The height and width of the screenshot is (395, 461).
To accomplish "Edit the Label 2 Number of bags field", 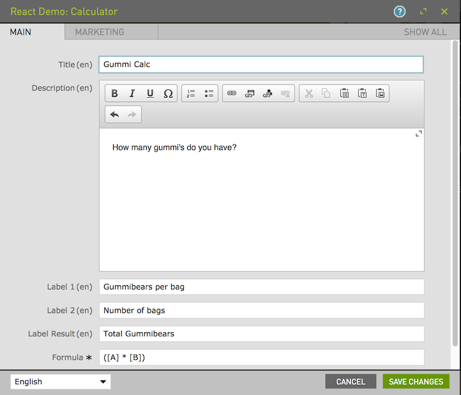I will pos(262,310).
